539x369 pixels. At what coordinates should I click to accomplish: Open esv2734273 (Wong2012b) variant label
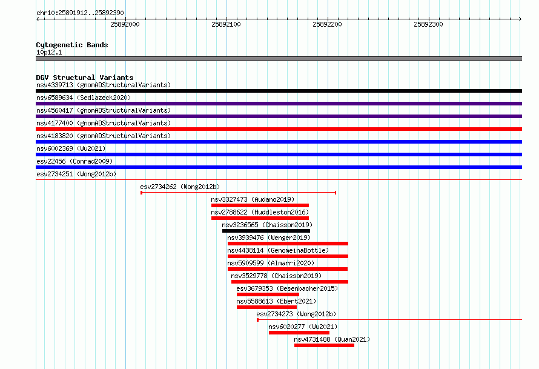(x=296, y=314)
